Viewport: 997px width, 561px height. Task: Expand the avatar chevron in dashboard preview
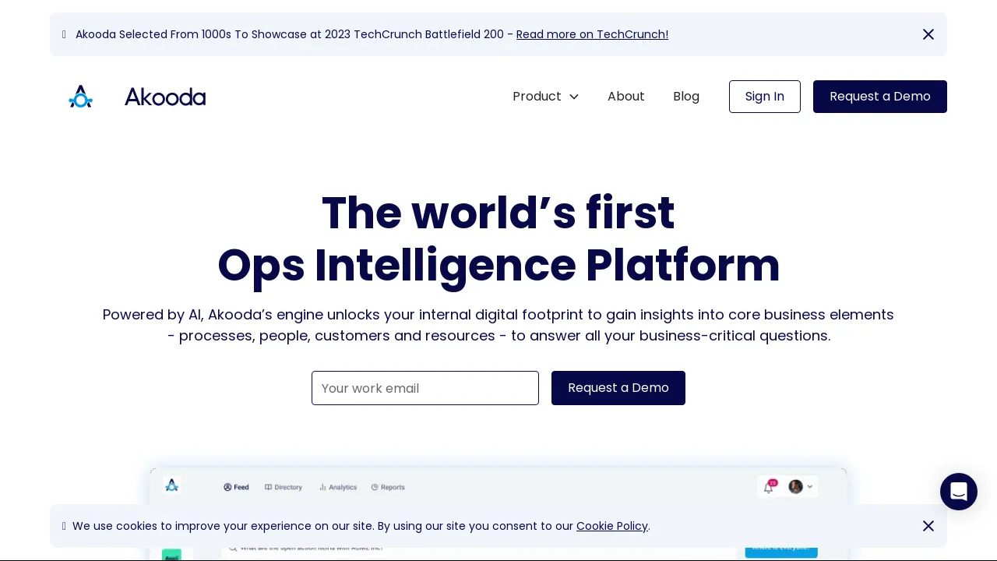pos(810,486)
